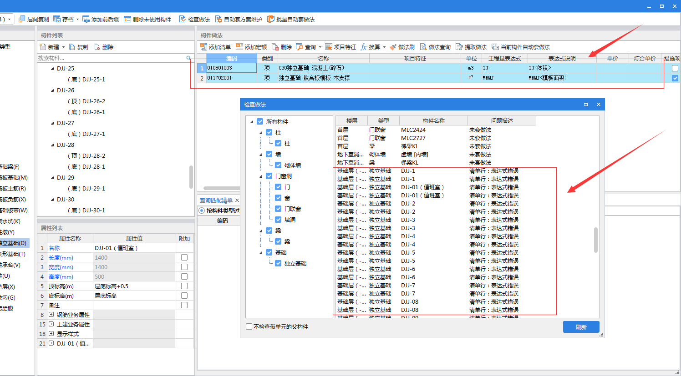Click the 提取做法 icon
The image size is (681, 376).
pyautogui.click(x=459, y=47)
